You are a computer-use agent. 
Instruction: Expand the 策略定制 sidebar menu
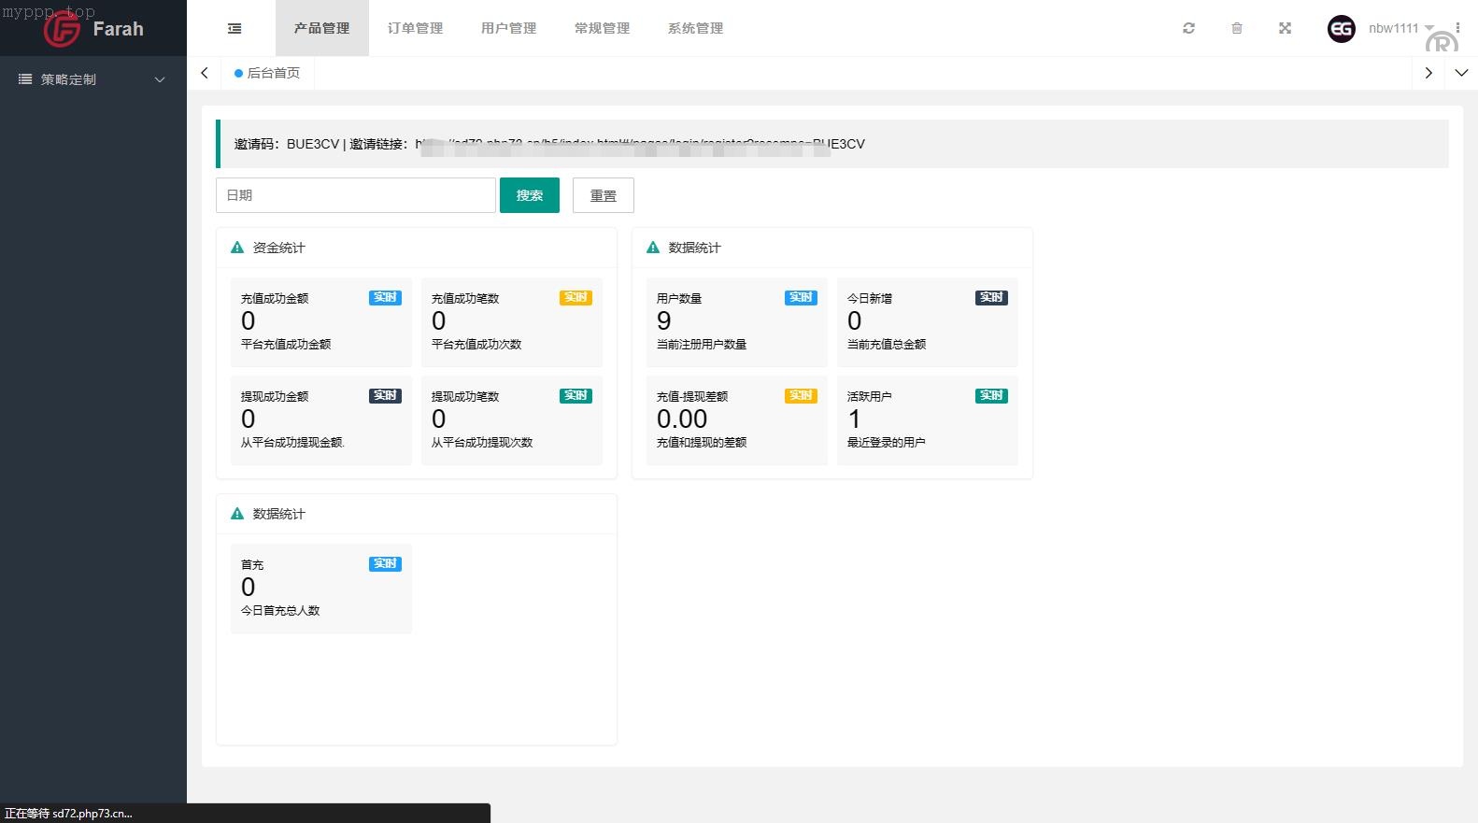coord(92,79)
